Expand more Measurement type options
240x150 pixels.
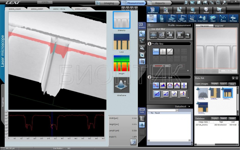coord(188,98)
